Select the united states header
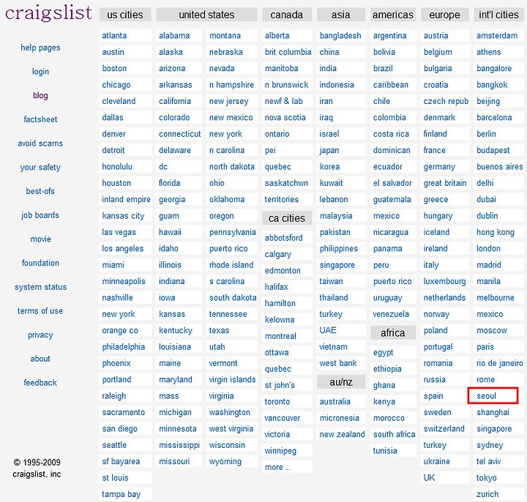 (206, 15)
